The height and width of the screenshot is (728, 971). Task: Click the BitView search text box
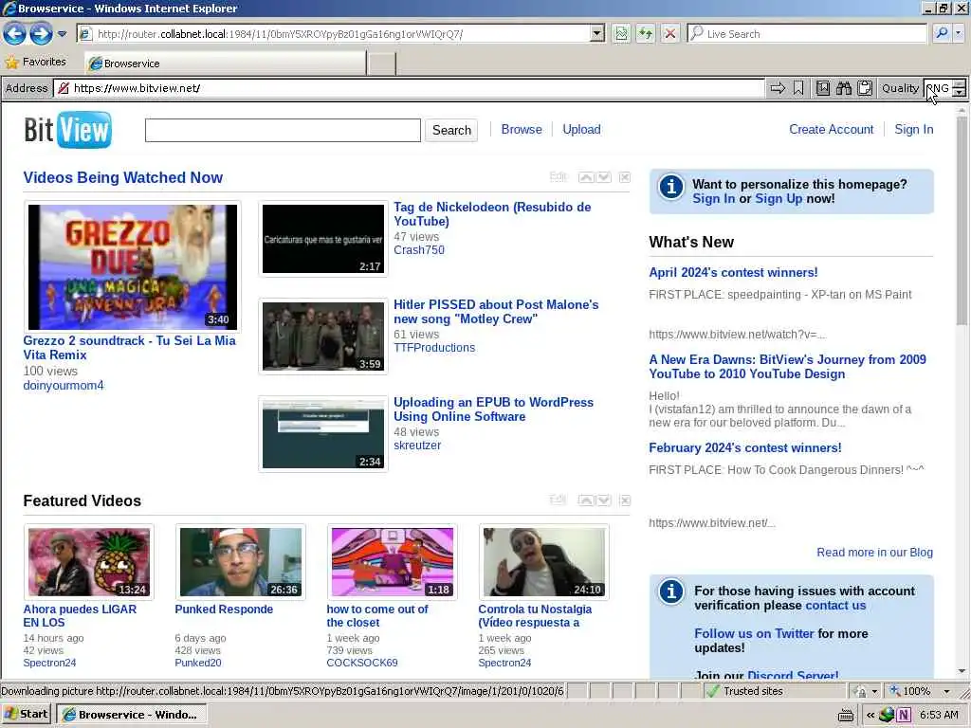[283, 130]
